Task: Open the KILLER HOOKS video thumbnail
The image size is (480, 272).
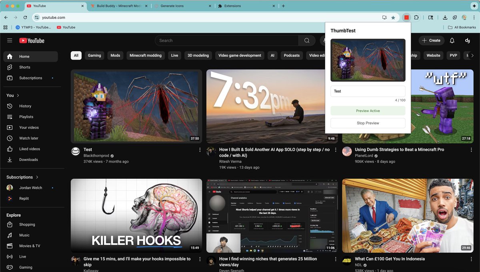Action: pyautogui.click(x=136, y=216)
